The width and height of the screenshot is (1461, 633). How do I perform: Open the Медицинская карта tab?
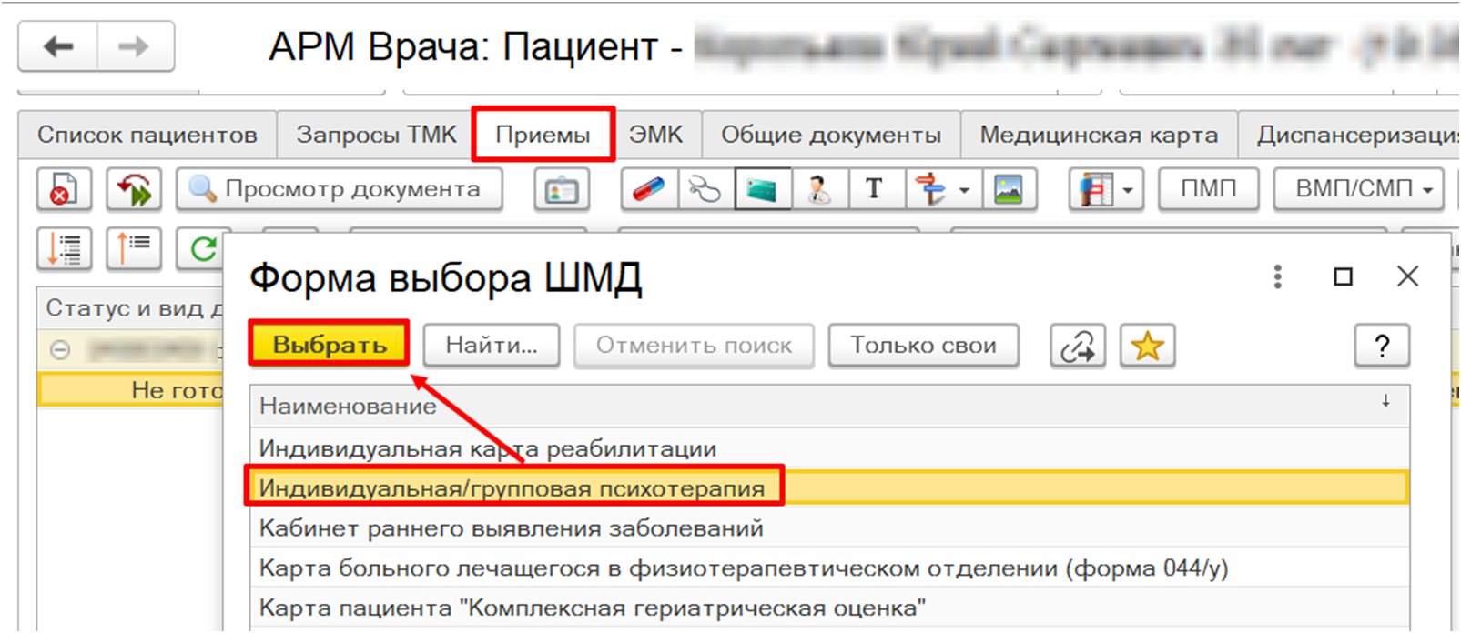coord(1098,136)
